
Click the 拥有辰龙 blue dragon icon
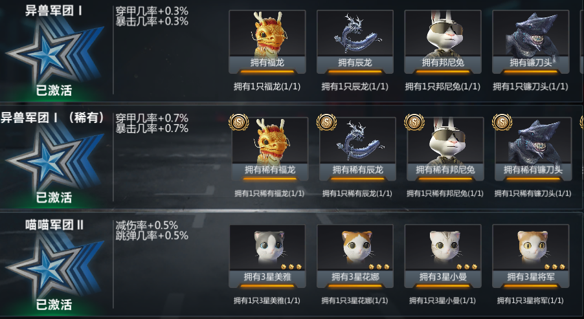355,41
